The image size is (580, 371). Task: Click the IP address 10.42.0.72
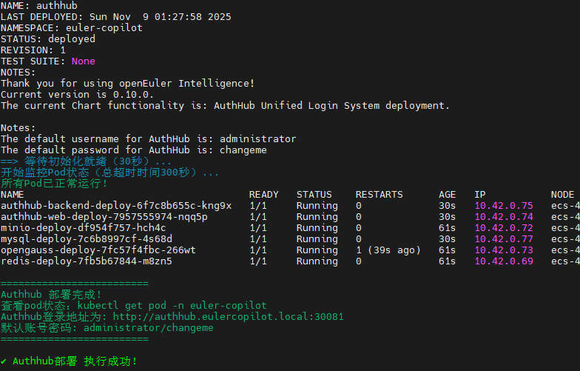point(504,228)
